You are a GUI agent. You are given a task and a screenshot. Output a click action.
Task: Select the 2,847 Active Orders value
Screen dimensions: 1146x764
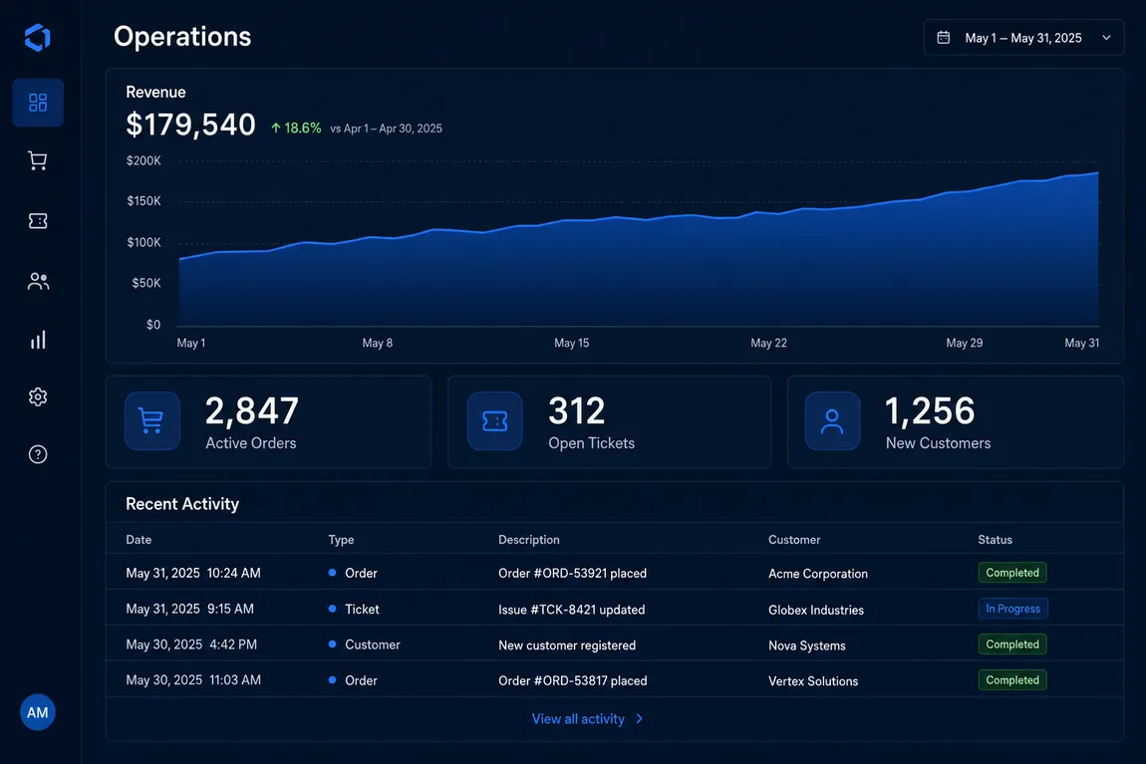(x=252, y=410)
